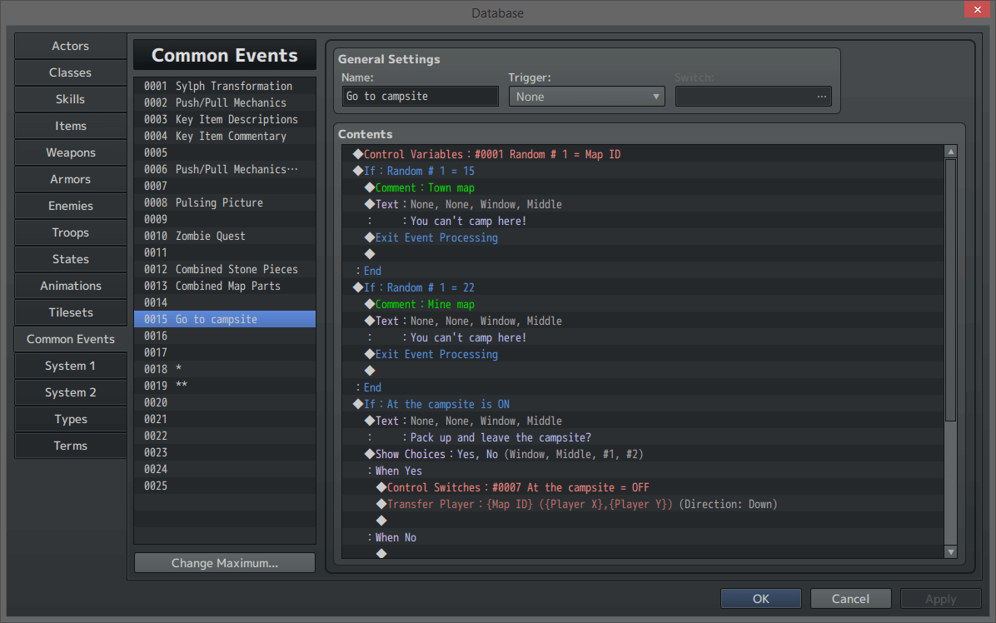
Task: Go to the System 1 tab
Action: 71,366
